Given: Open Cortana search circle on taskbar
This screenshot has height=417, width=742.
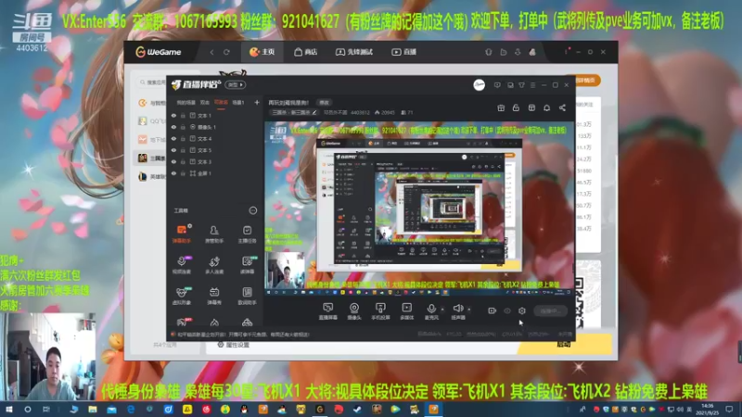Looking at the screenshot, I should [28, 410].
